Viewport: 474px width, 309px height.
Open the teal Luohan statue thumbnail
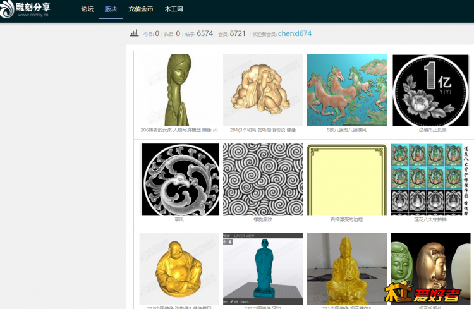263,269
